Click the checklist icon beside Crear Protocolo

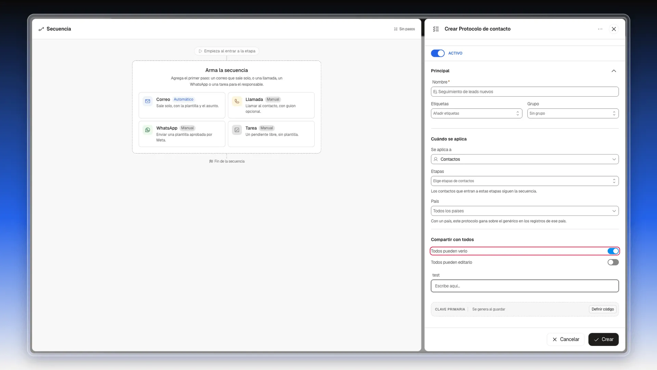[x=436, y=29]
